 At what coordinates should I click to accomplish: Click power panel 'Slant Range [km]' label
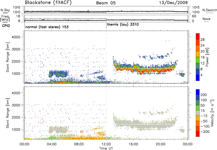(x=8, y=57)
